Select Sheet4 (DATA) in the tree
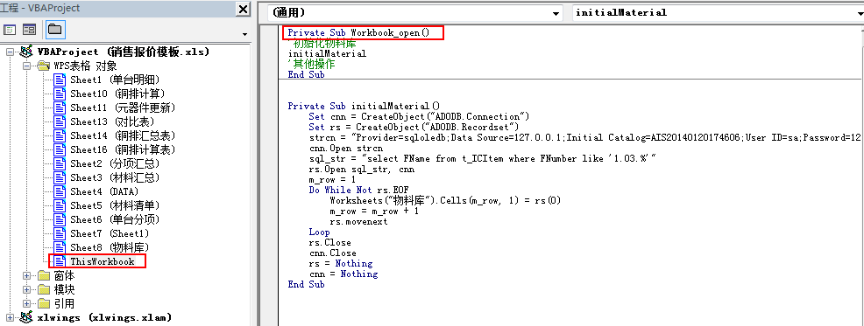This screenshot has width=864, height=326. (x=104, y=192)
